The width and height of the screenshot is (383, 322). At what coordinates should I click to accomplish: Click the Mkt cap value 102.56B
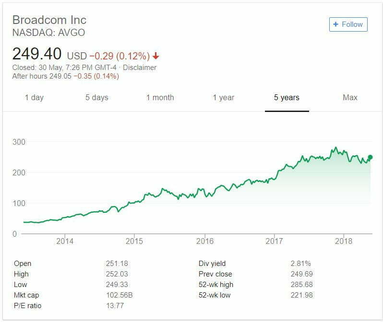[x=118, y=295]
